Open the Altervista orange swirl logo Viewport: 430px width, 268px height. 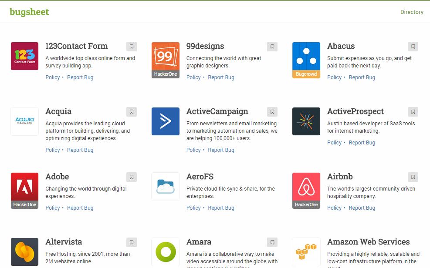coord(25,252)
